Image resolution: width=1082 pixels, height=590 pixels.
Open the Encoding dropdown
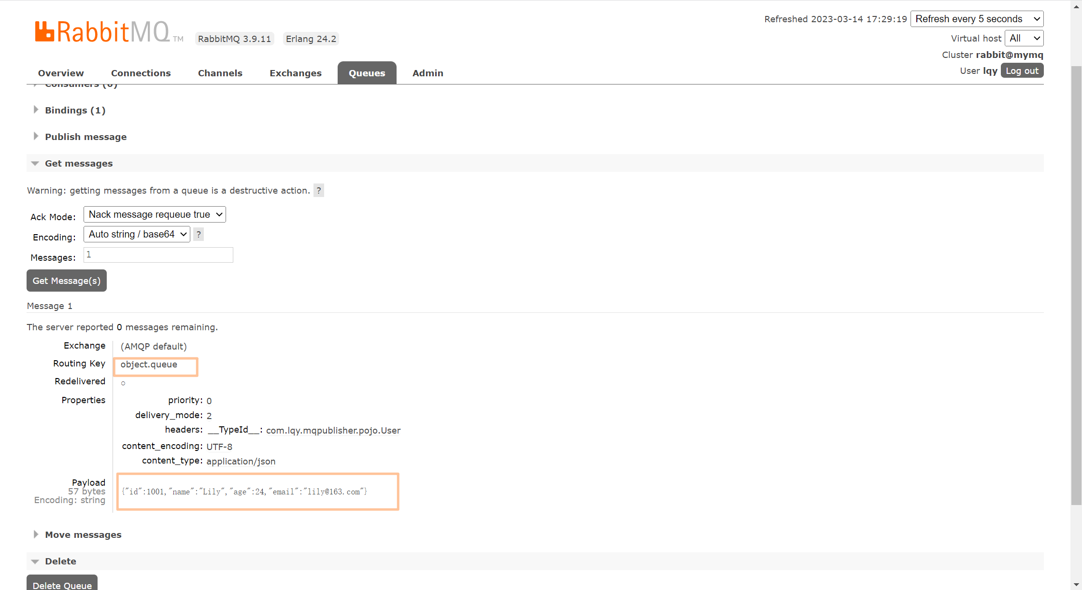point(137,234)
